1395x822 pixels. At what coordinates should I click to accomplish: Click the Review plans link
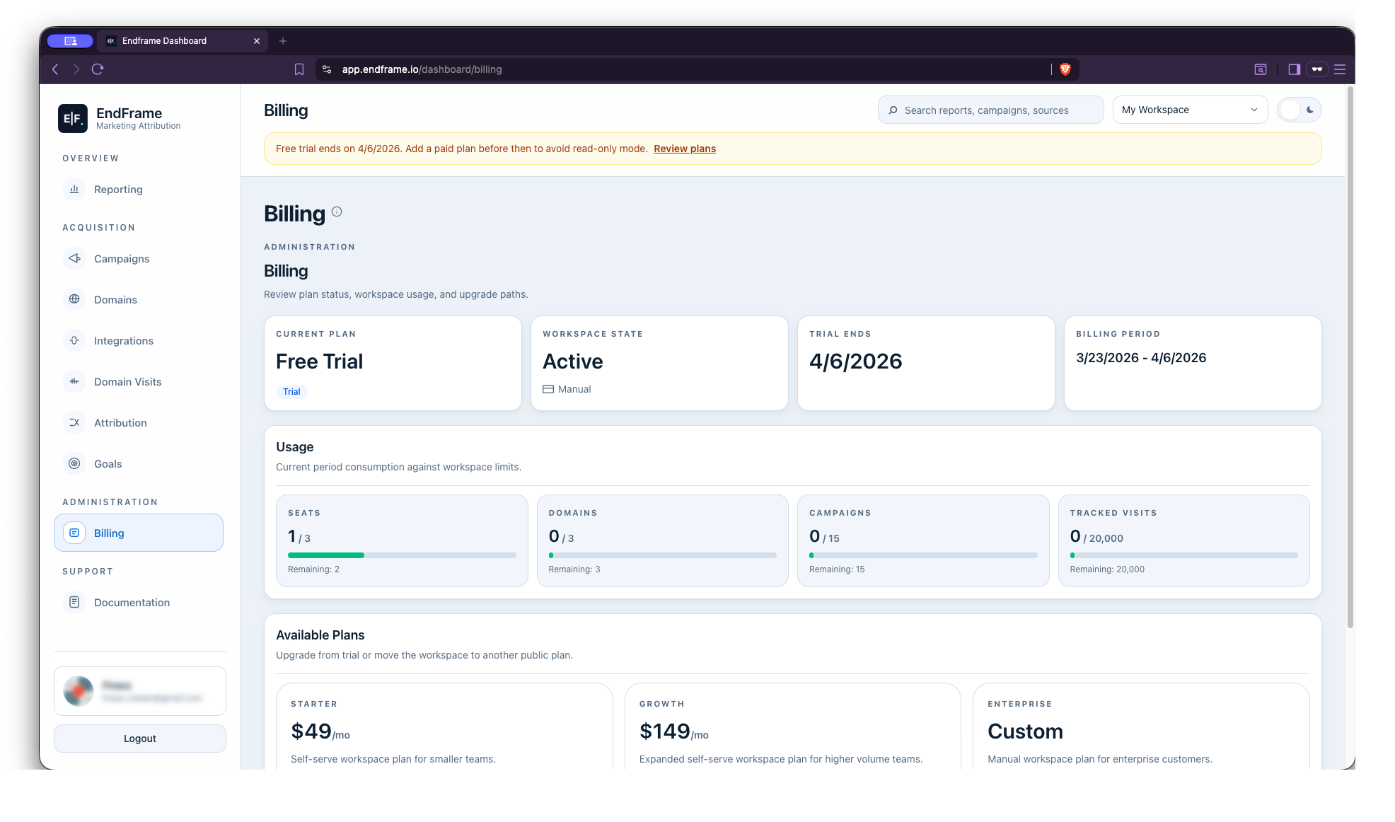(x=684, y=149)
